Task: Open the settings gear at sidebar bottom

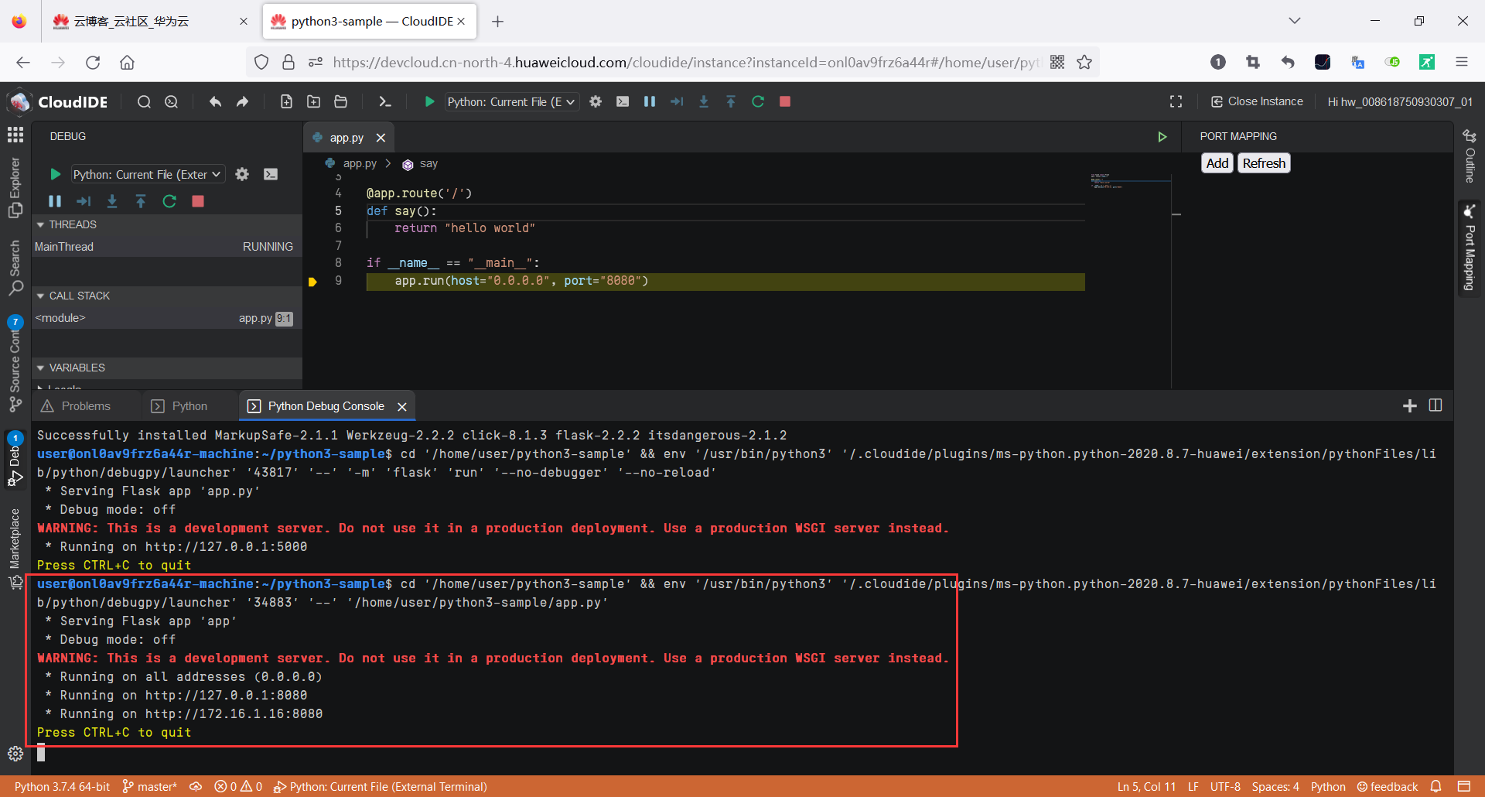Action: click(x=15, y=754)
